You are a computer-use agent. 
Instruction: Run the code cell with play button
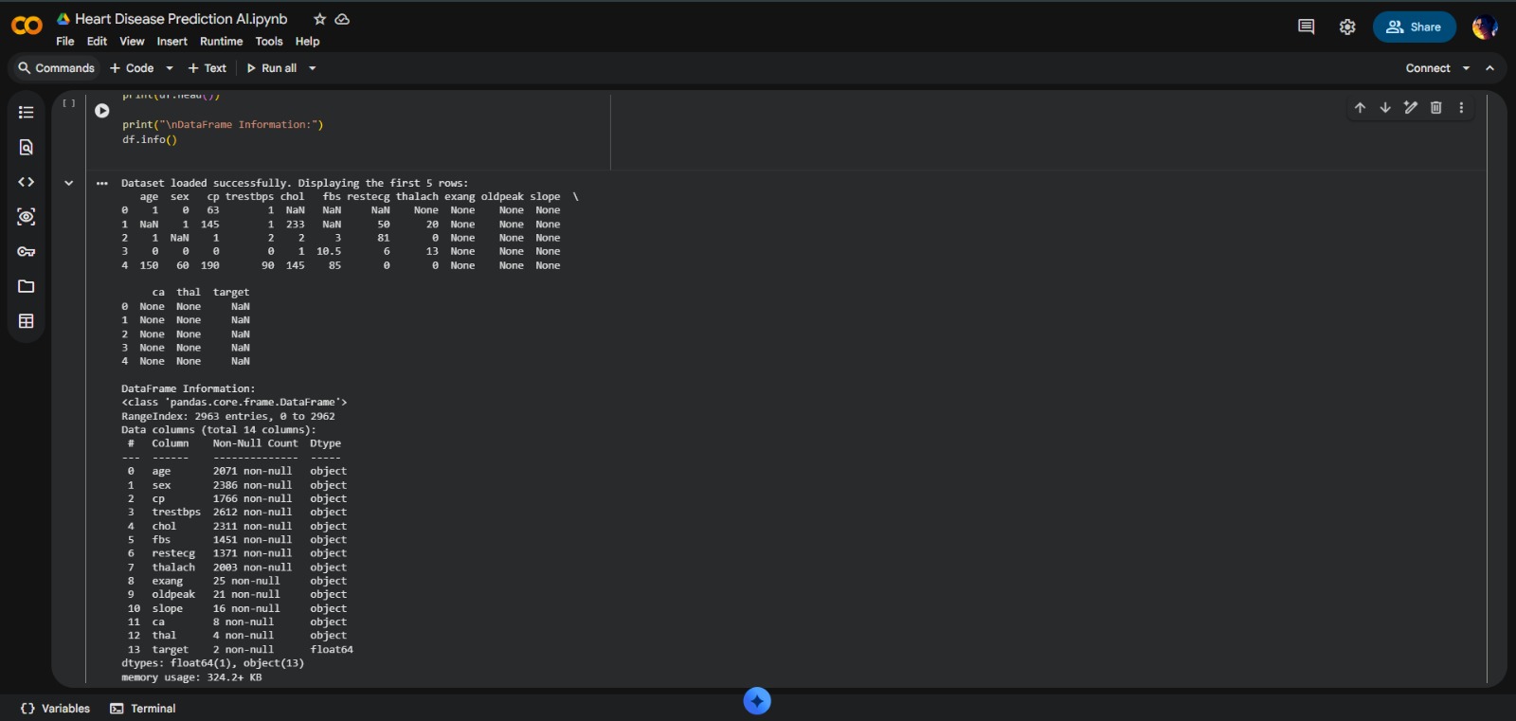102,111
